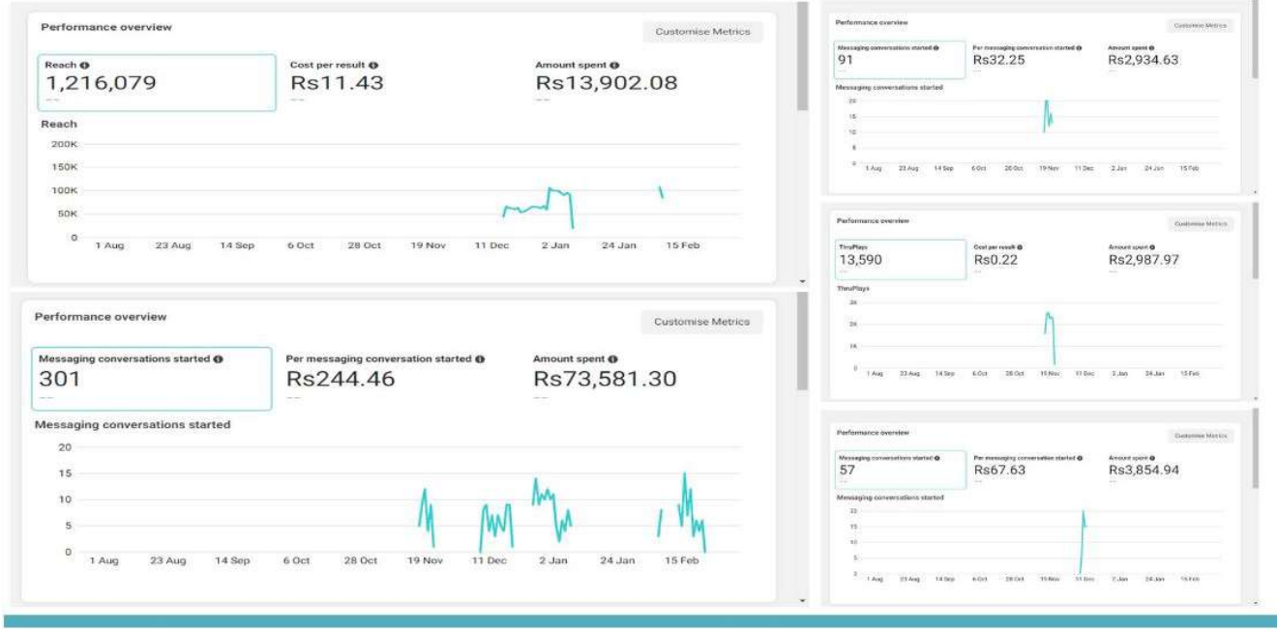Open Customise Metrics in the Reach panel
The height and width of the screenshot is (629, 1277).
(702, 32)
